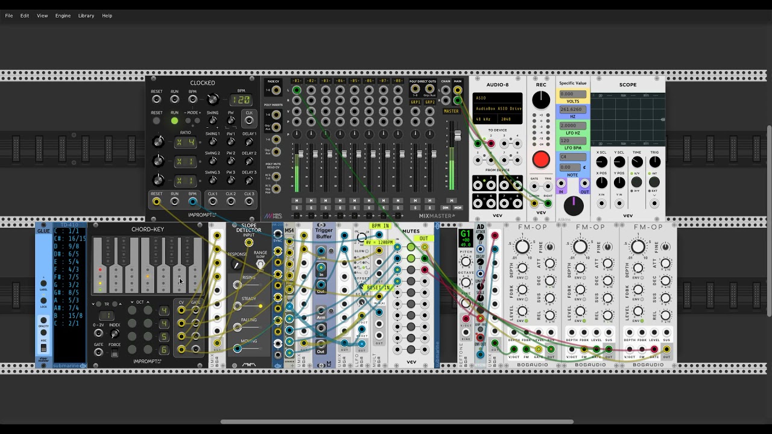Viewport: 772px width, 434px height.
Task: Open the 2048 block size selector
Action: [510, 119]
